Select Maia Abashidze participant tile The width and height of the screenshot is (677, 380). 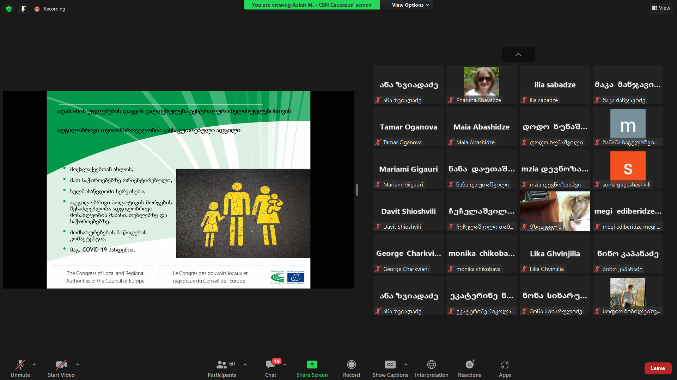[482, 127]
